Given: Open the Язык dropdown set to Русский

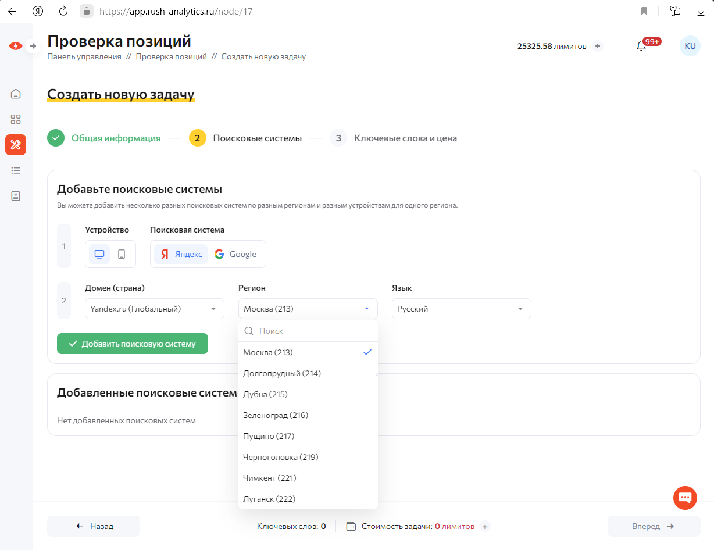Looking at the screenshot, I should (x=461, y=309).
